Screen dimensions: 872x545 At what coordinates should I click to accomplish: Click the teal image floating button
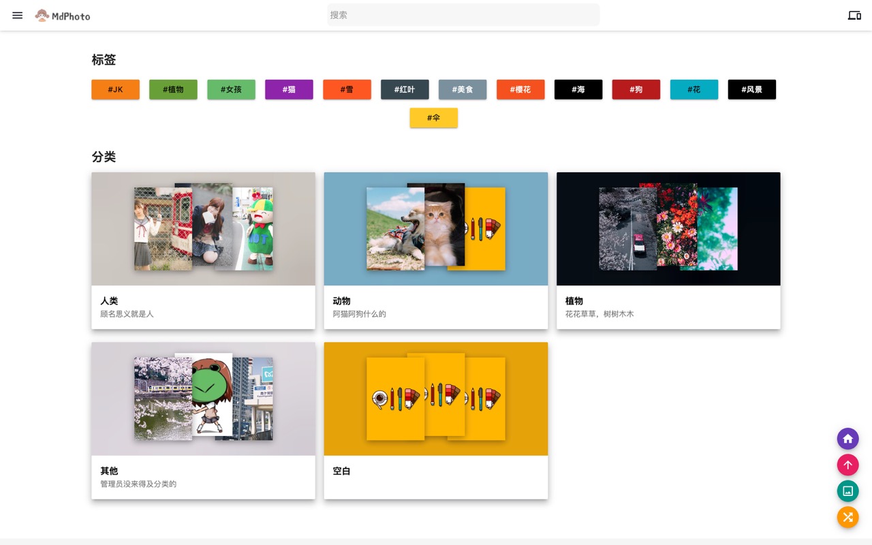(847, 491)
